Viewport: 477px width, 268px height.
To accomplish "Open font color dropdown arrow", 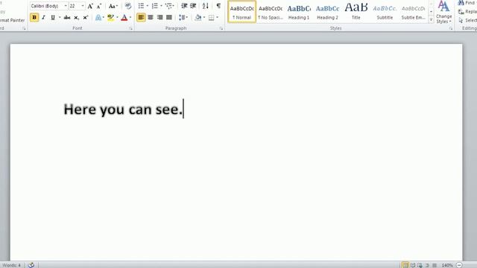I will point(130,18).
